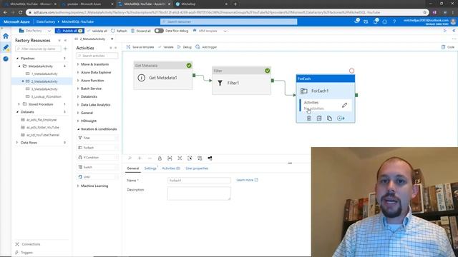The image size is (458, 257).
Task: Click the lineage icon on canvas toolbar
Action: point(210,158)
